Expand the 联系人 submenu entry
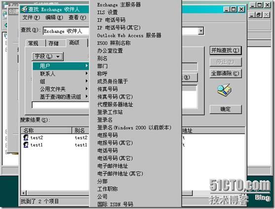Viewport: 275px width, 209px height. tap(61, 74)
